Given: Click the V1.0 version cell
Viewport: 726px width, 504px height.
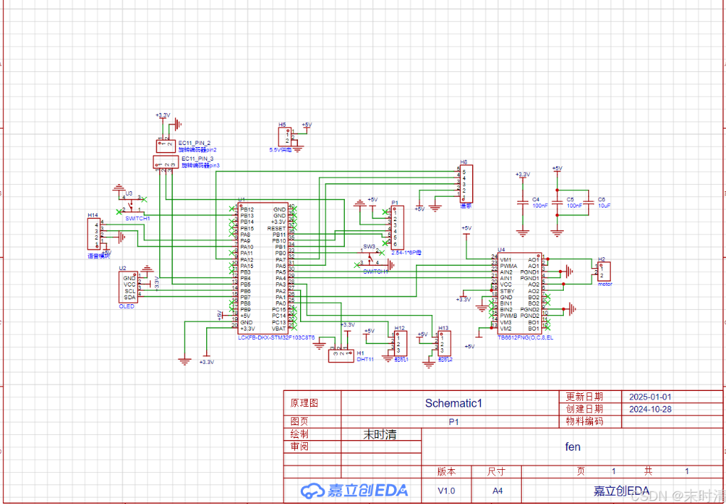Looking at the screenshot, I should (446, 490).
